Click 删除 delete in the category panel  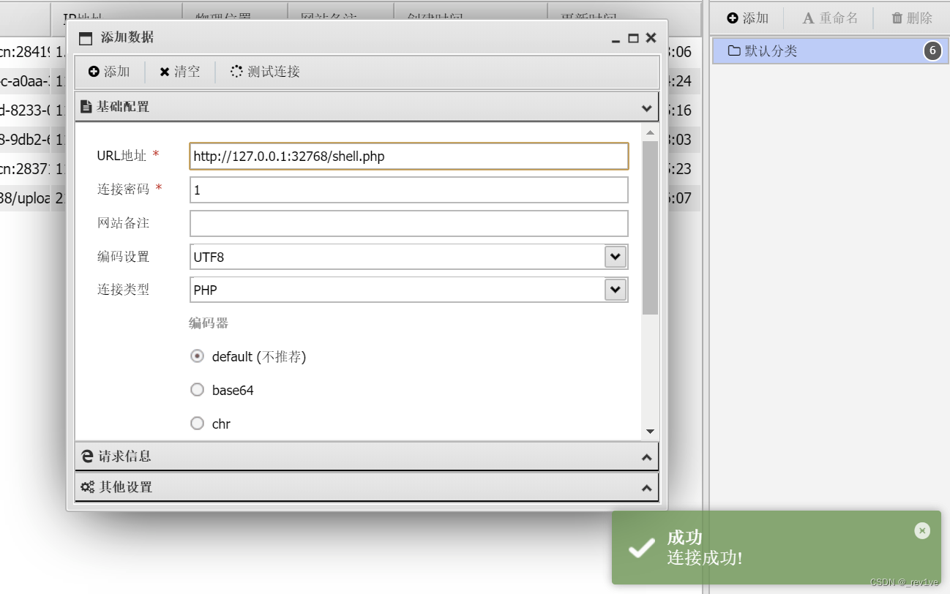(x=911, y=18)
